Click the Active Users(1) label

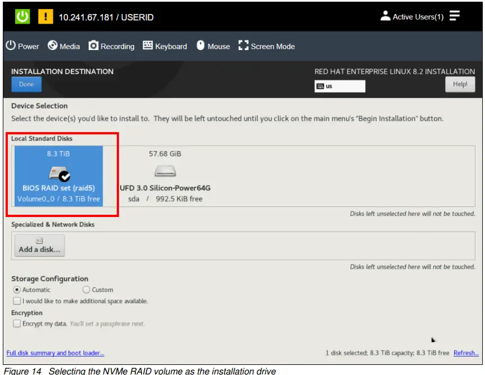pos(418,17)
